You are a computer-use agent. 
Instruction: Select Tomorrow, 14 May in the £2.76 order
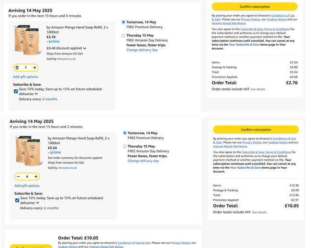123,22
